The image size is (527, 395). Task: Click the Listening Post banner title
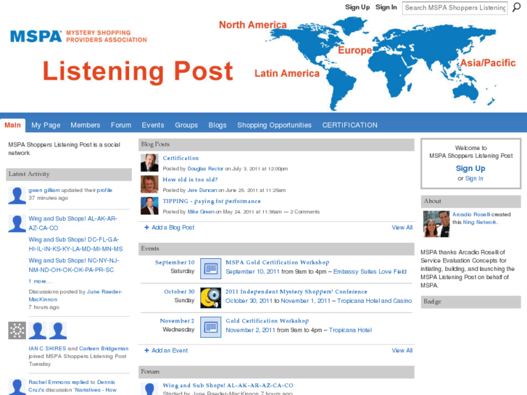point(138,71)
